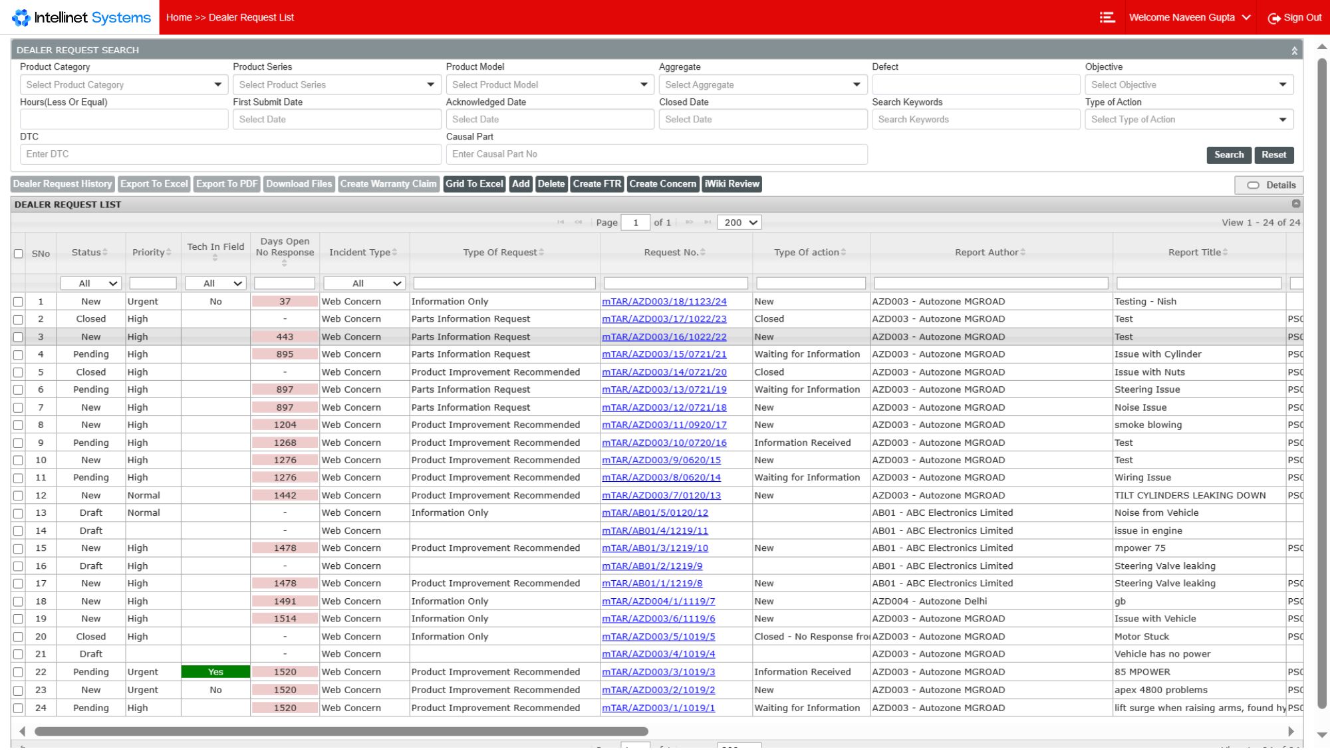Toggle the Details switch
This screenshot has height=753, width=1330.
1253,185
